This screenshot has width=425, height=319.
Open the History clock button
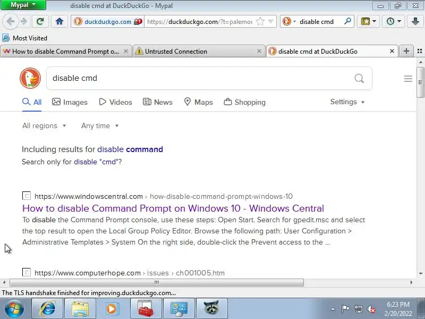[x=390, y=21]
